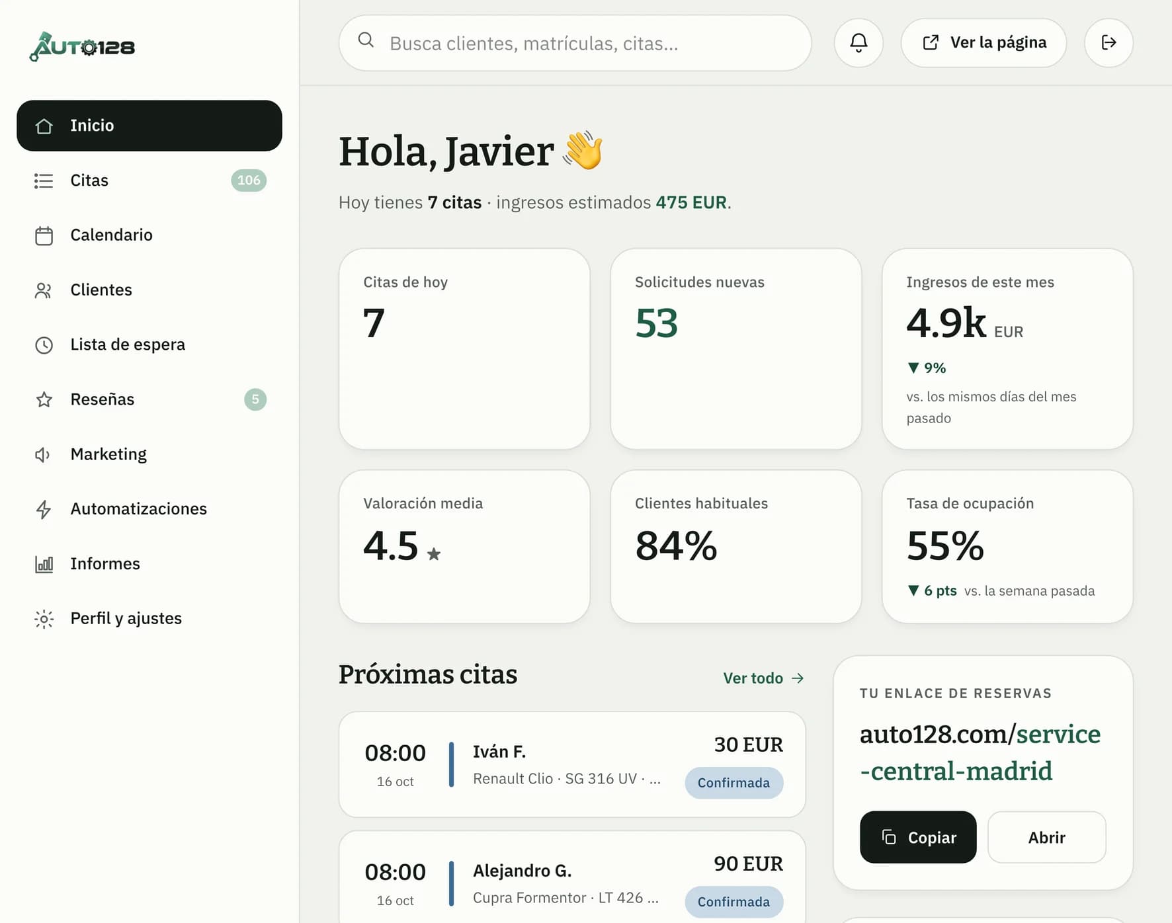The image size is (1172, 923).
Task: Click the Tasa de ocupación 55% card
Action: click(x=1007, y=547)
